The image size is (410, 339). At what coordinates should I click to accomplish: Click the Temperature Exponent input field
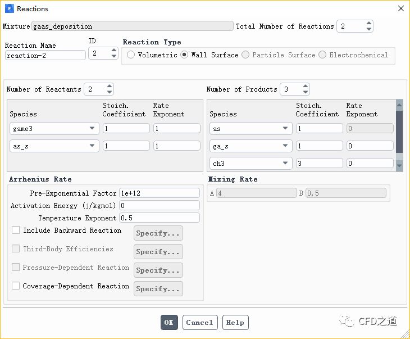coord(160,218)
